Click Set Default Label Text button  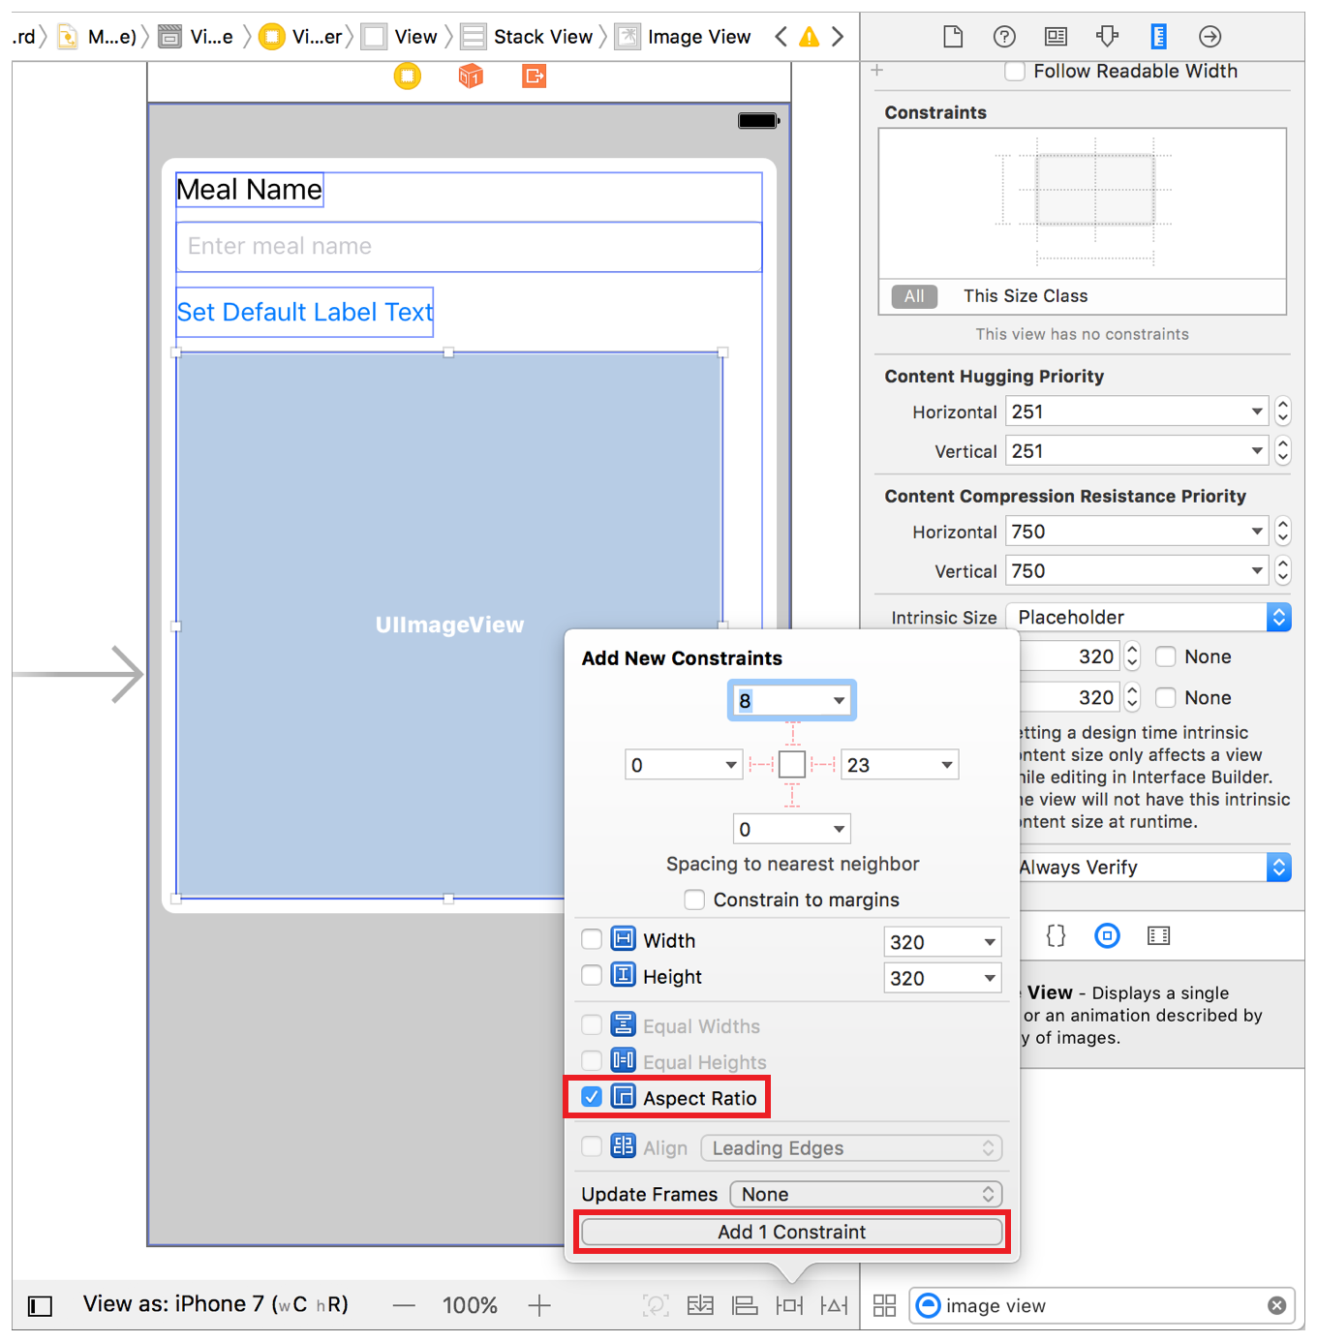coord(305,312)
